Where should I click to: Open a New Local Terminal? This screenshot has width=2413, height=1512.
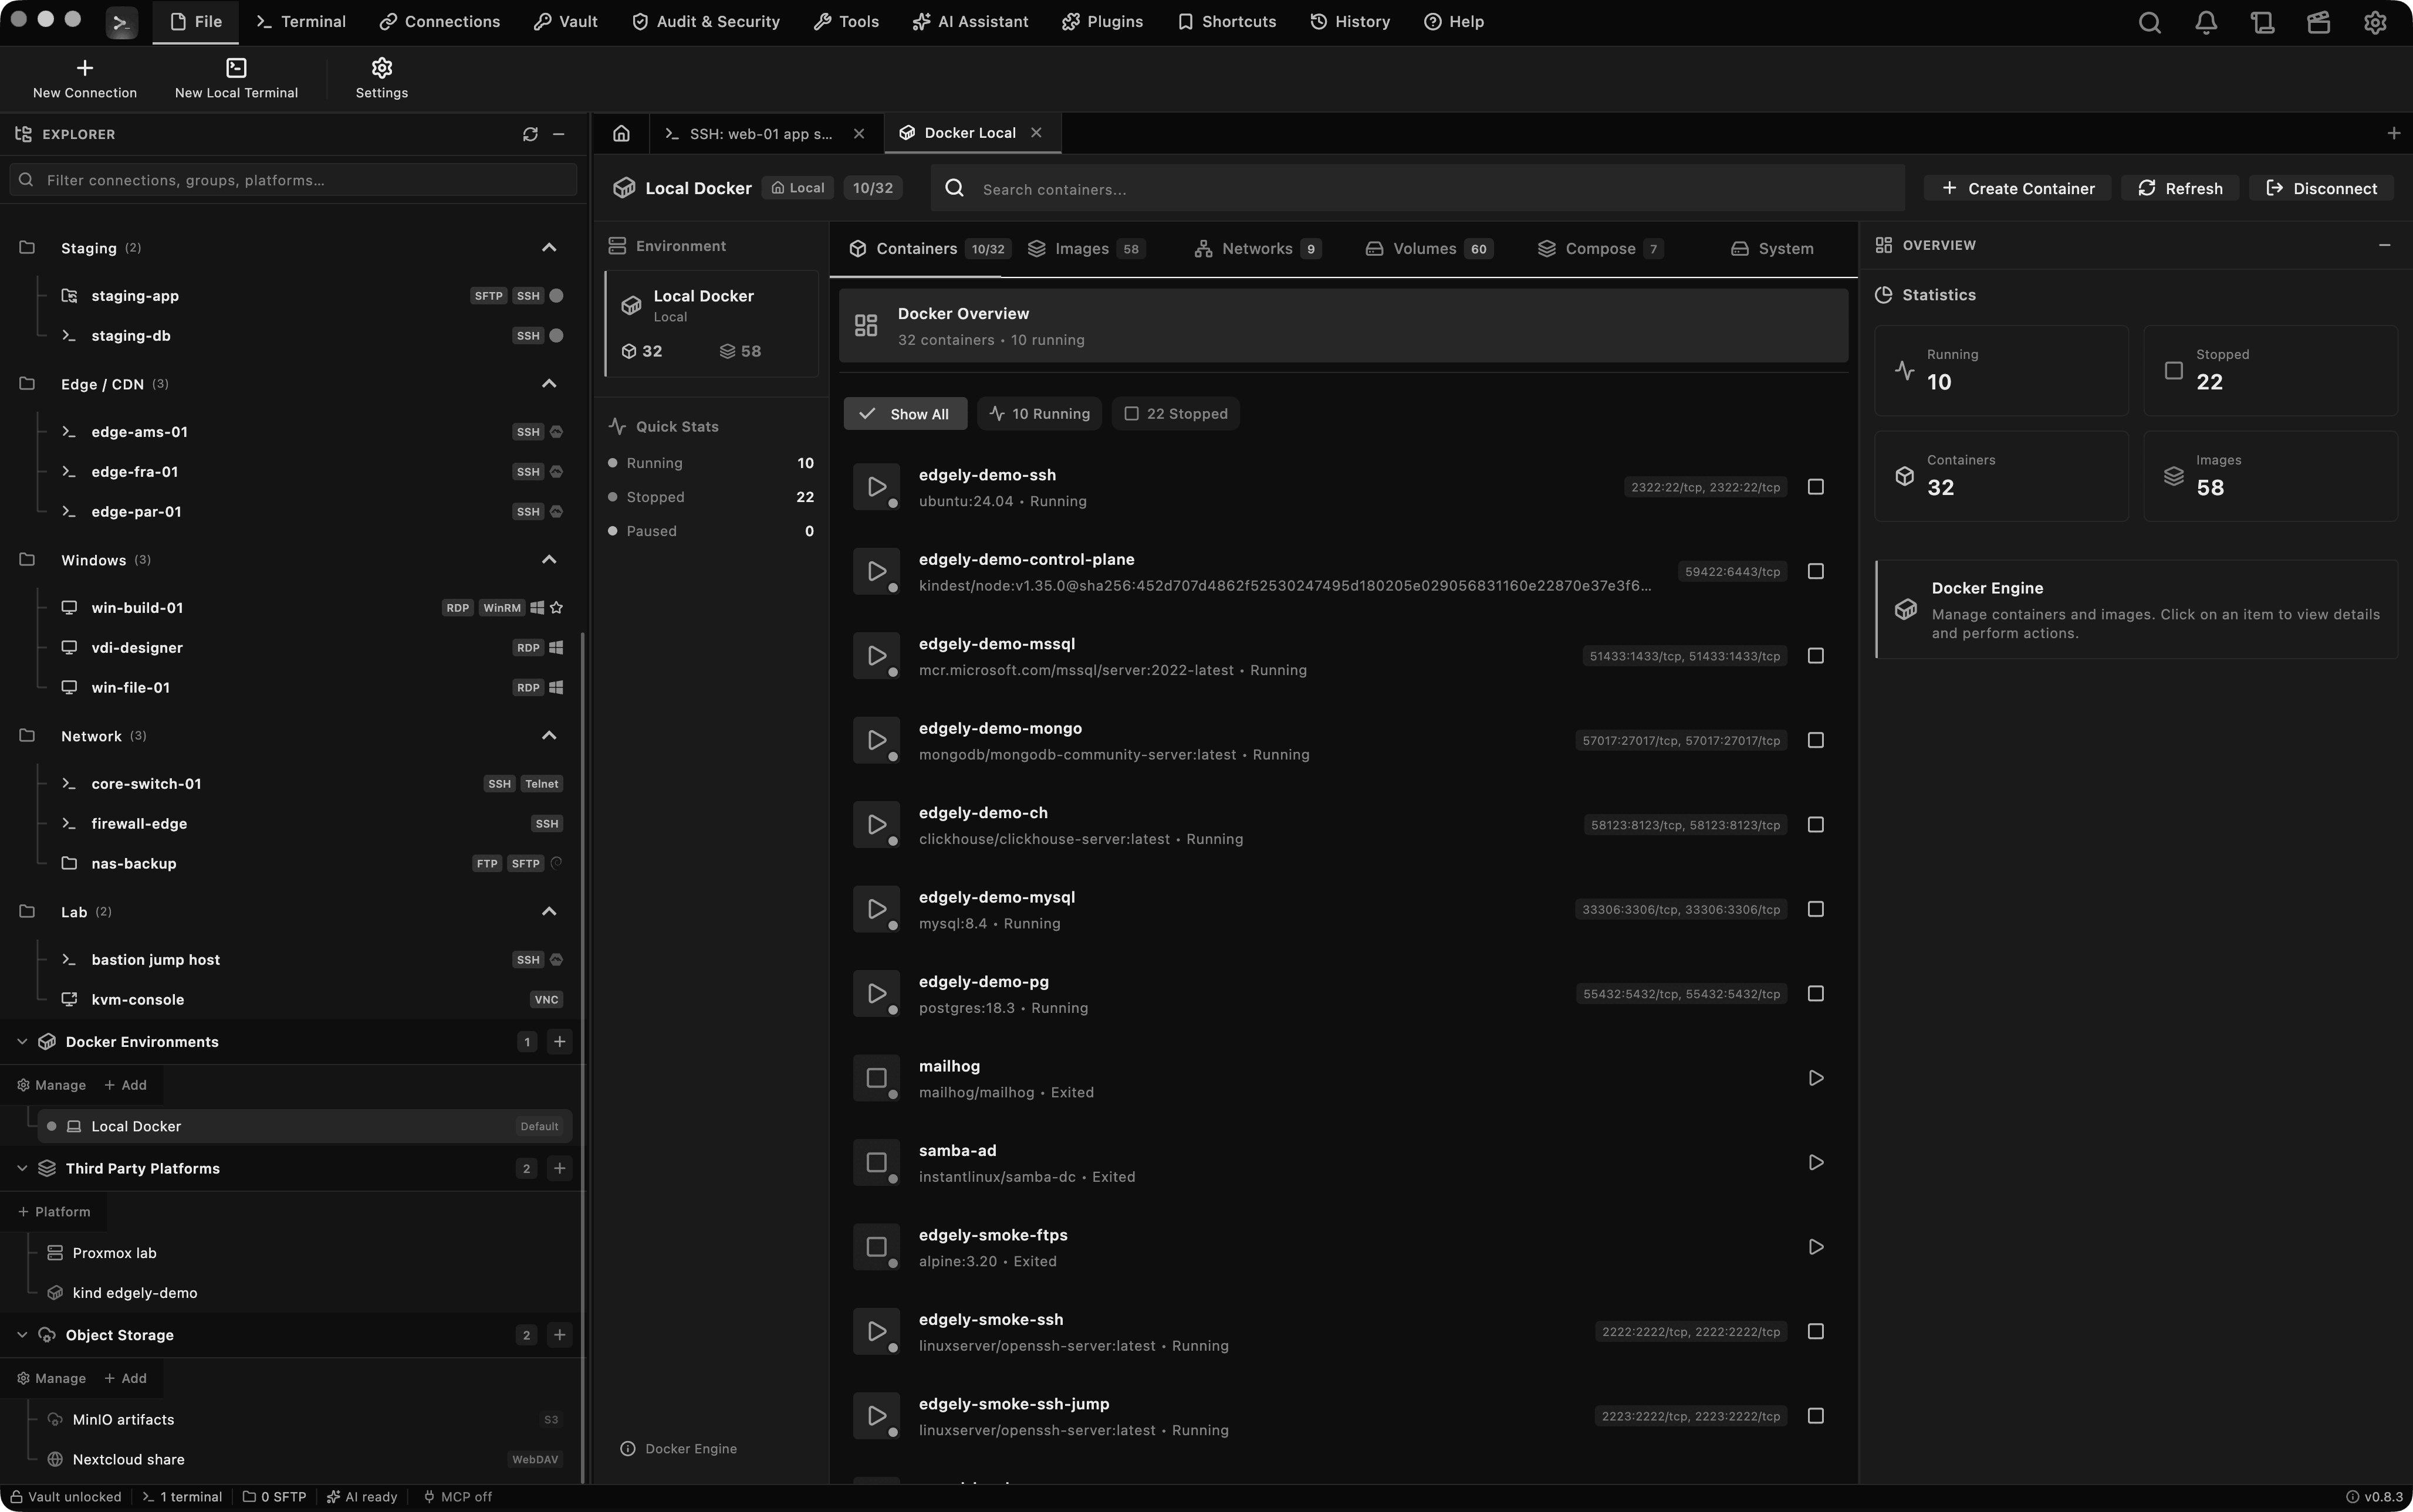(236, 78)
